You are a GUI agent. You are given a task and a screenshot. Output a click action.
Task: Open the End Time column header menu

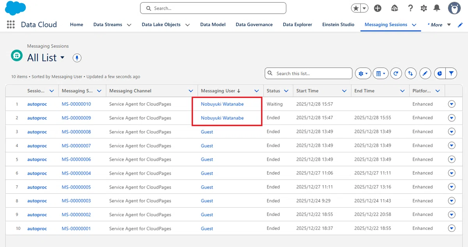click(x=402, y=91)
